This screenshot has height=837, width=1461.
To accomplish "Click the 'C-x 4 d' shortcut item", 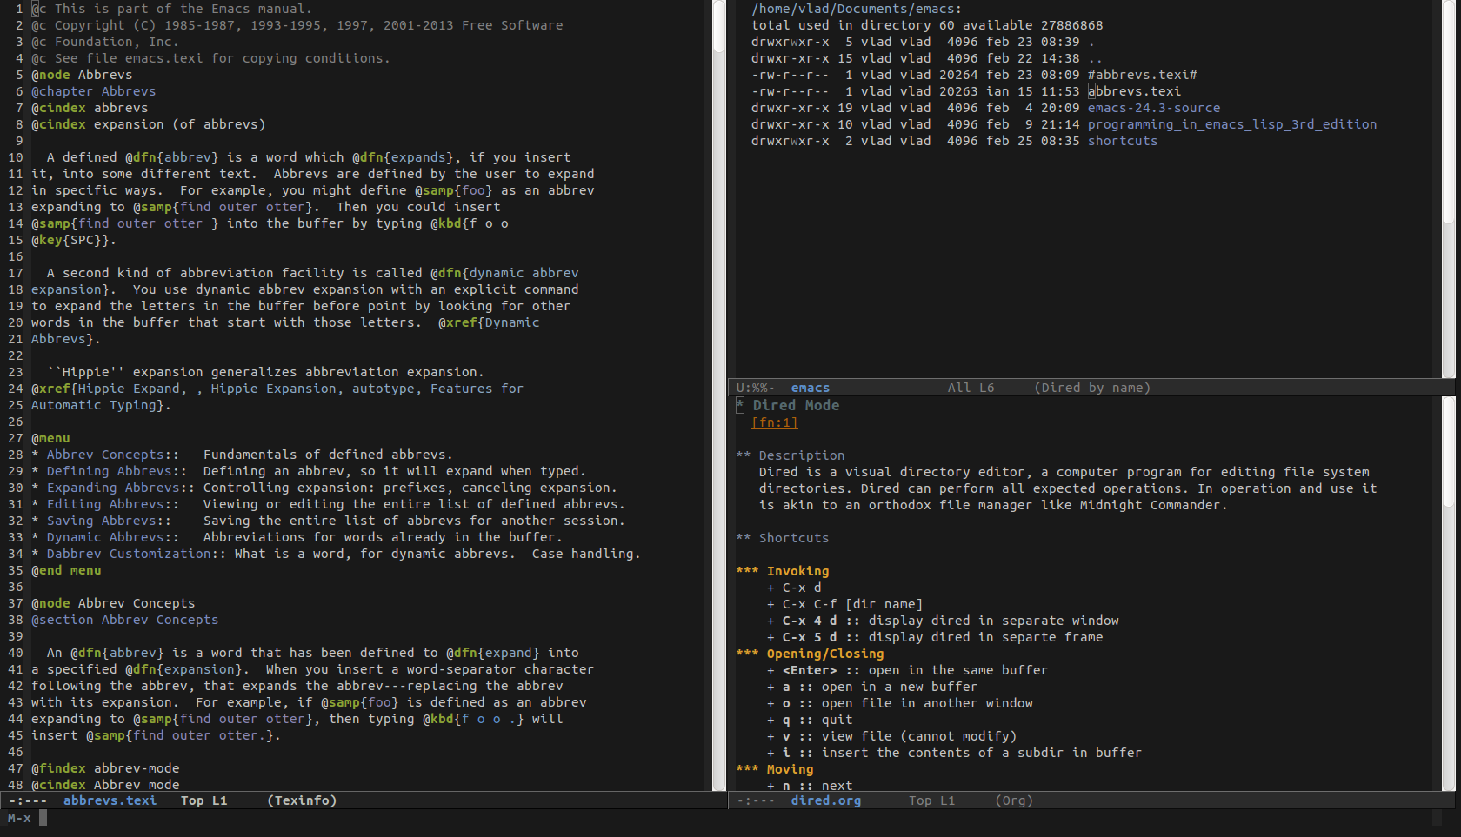I will coord(943,621).
